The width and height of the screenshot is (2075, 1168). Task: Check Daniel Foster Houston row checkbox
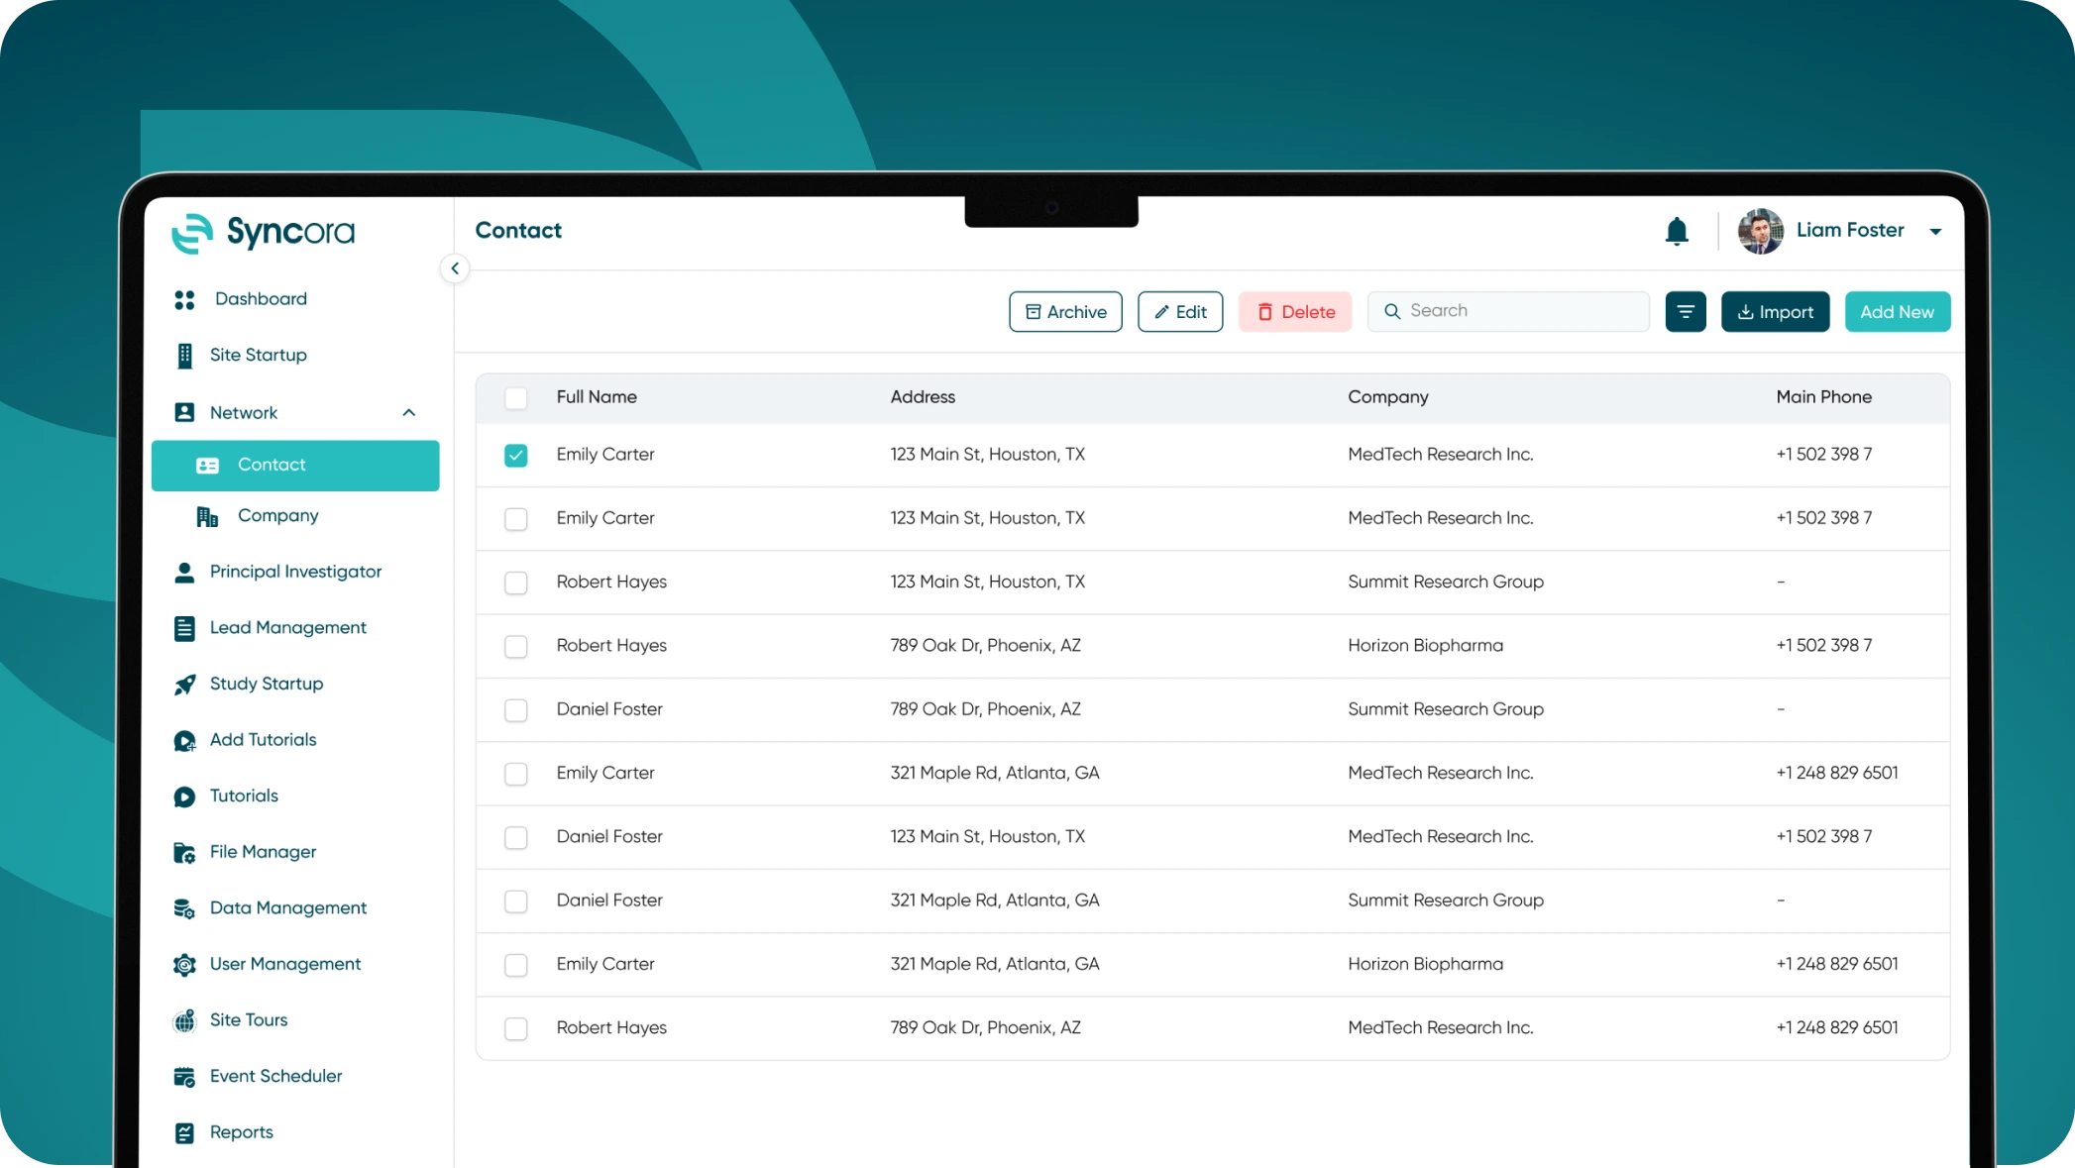click(516, 838)
